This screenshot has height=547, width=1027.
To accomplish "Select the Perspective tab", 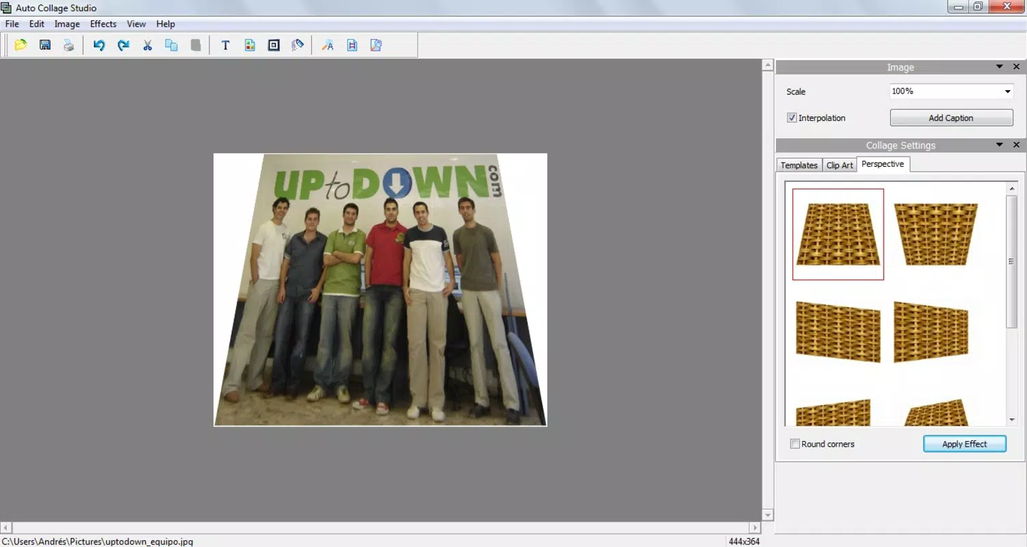I will [883, 164].
